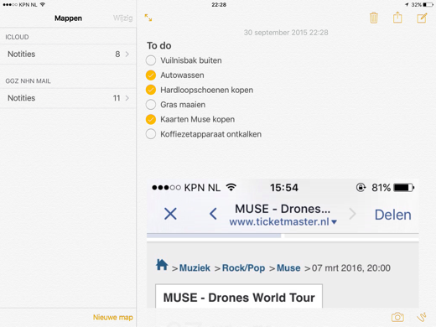Uncheck Hardloopschoenen kopen
Screen dimensions: 436x327
pos(151,90)
